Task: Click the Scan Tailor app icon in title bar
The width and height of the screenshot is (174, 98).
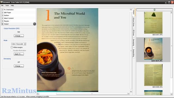Action: click(x=1, y=2)
